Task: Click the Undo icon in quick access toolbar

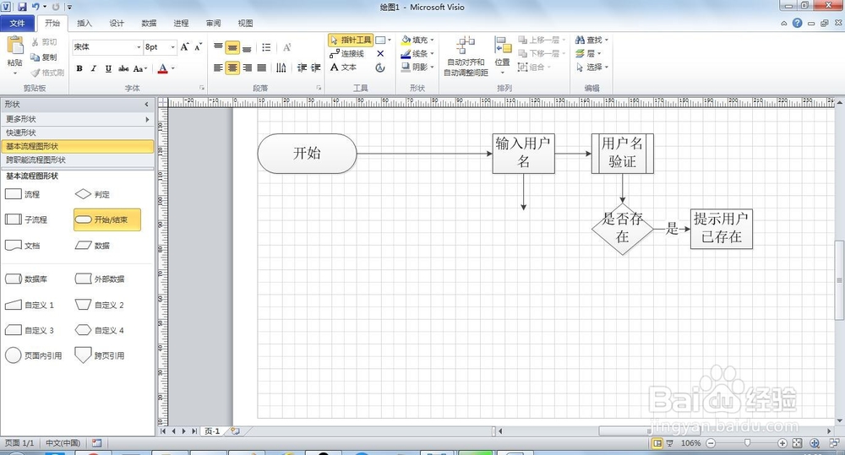Action: 35,7
